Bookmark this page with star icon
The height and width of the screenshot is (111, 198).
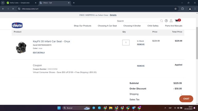pyautogui.click(x=175, y=9)
